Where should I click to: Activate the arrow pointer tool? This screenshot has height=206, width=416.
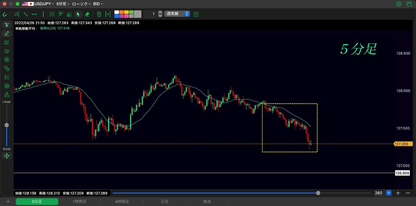tap(78, 14)
